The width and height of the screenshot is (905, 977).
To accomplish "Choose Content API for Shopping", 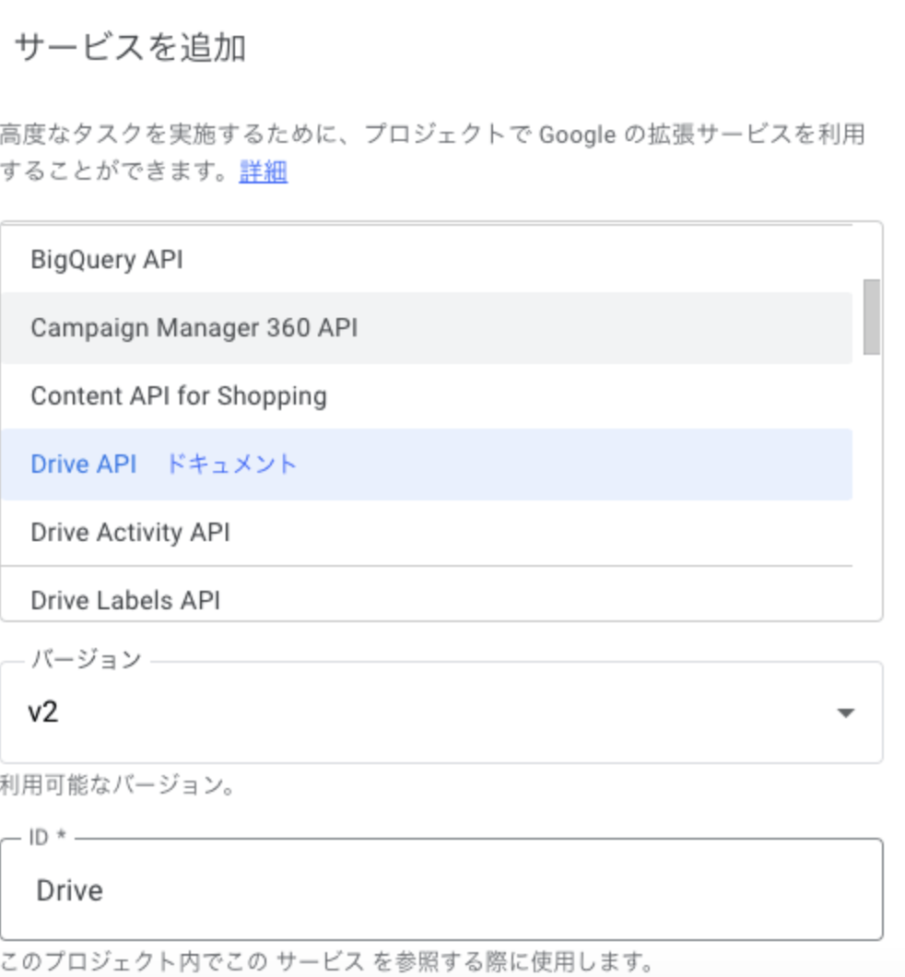I will pos(179,395).
